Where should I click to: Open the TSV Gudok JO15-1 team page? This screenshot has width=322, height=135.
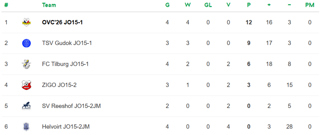[x=67, y=43]
